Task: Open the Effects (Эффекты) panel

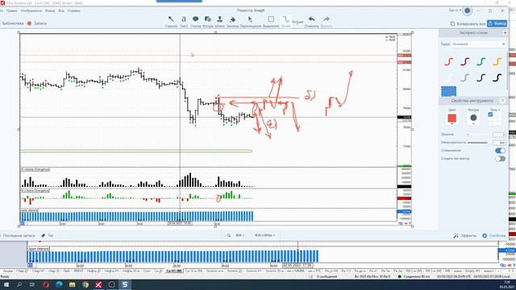Action: click(464, 236)
